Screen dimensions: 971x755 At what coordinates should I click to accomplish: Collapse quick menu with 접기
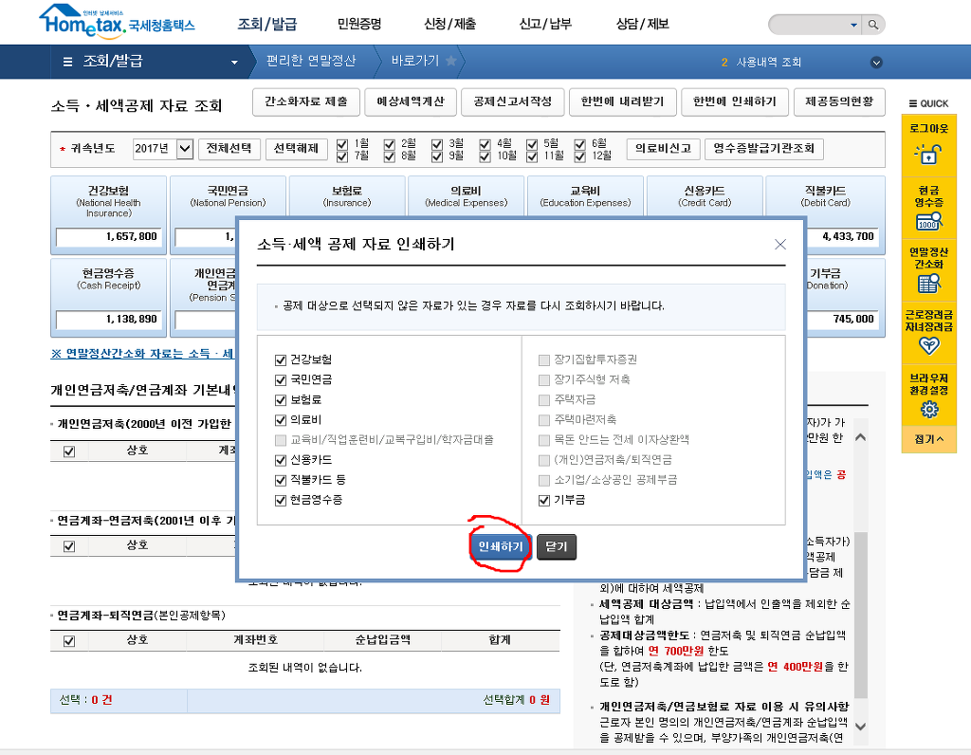(x=929, y=439)
